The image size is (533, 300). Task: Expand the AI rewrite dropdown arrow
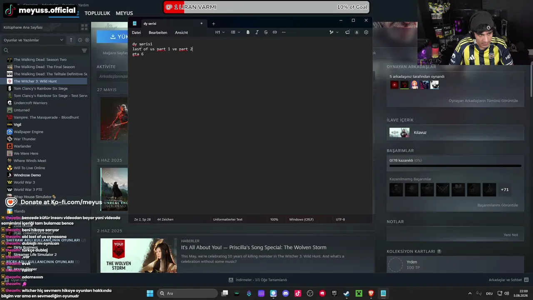337,32
